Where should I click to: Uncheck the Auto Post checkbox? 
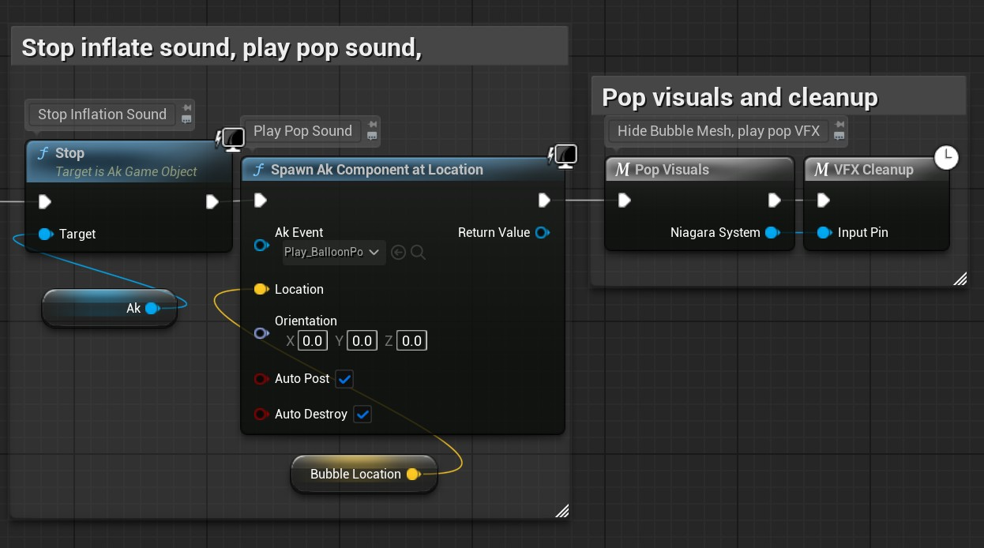click(x=344, y=379)
